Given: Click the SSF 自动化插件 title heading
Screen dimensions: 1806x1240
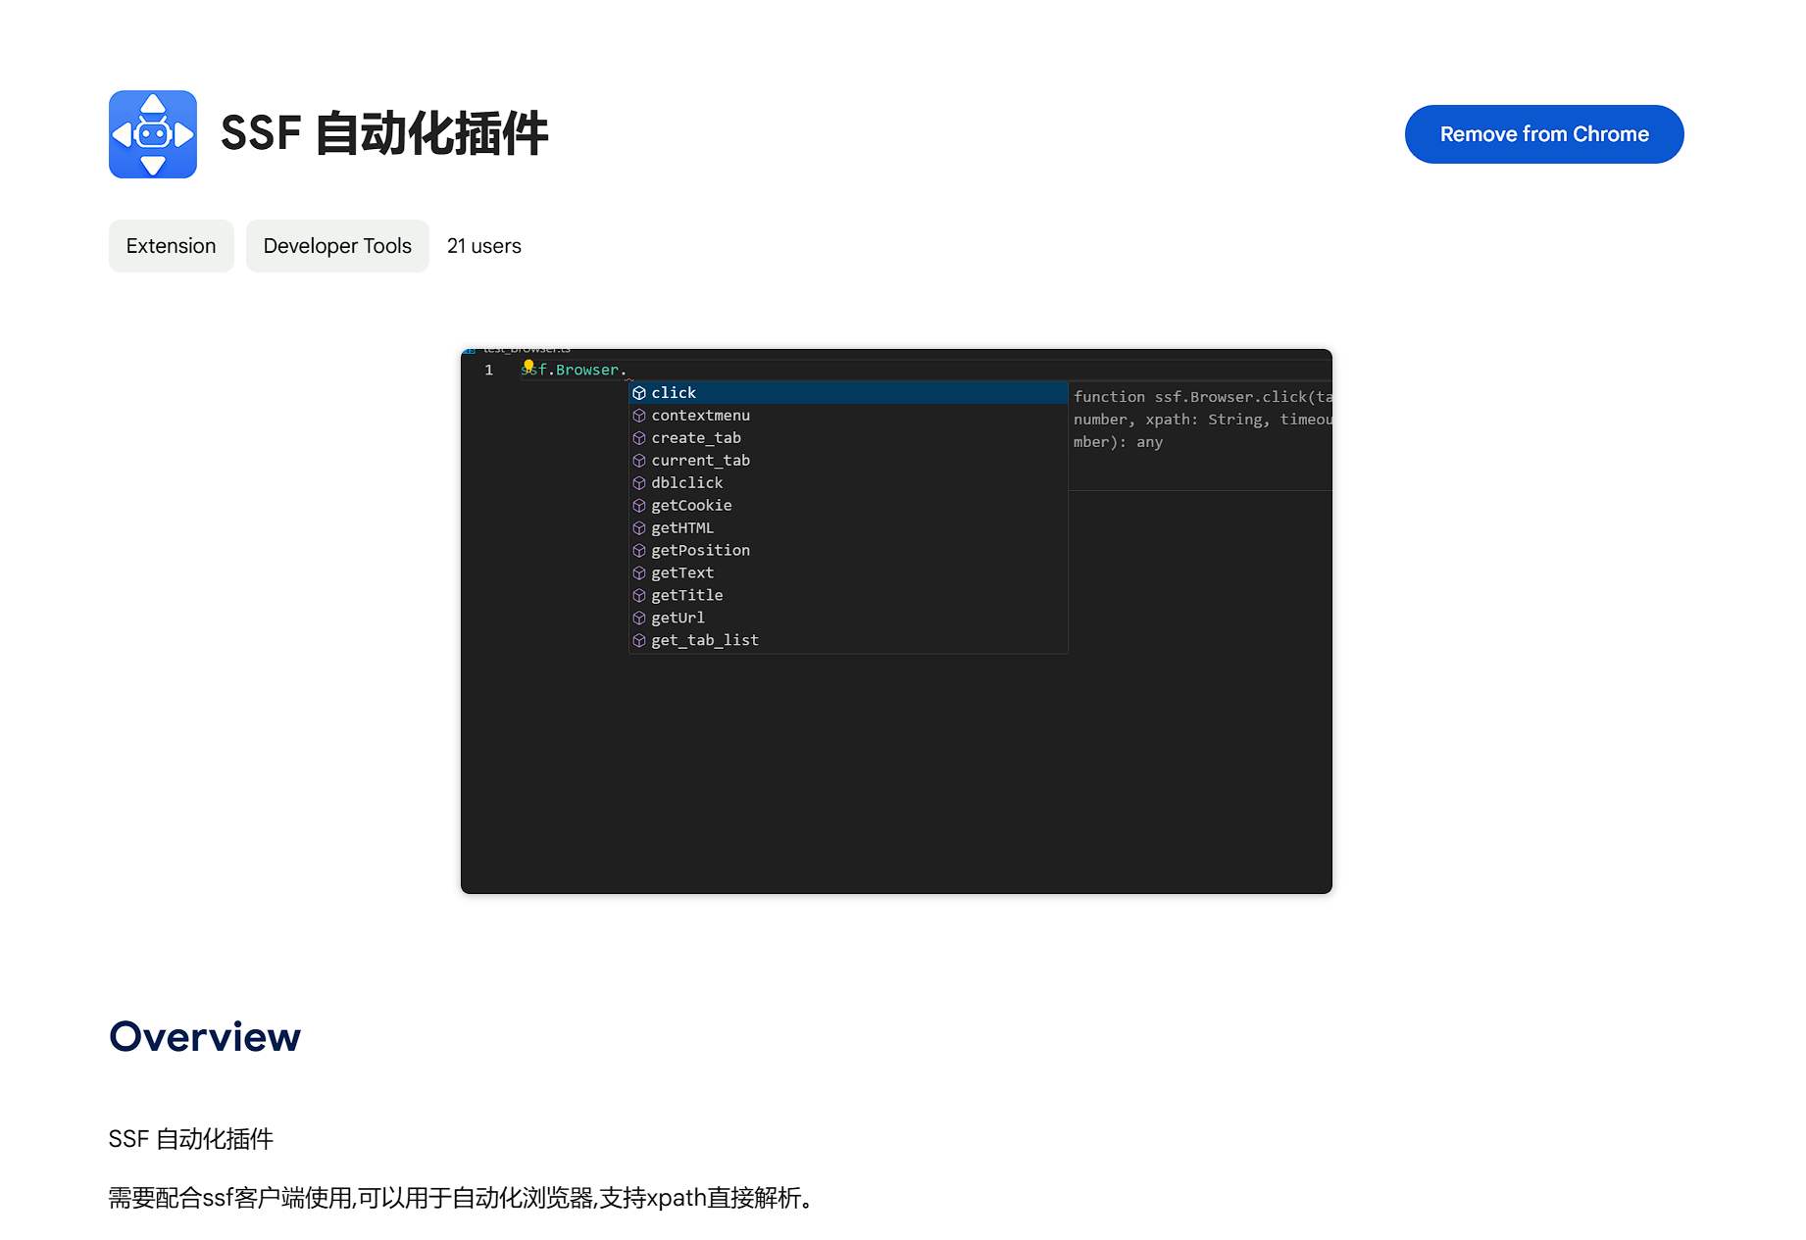Looking at the screenshot, I should pyautogui.click(x=384, y=134).
